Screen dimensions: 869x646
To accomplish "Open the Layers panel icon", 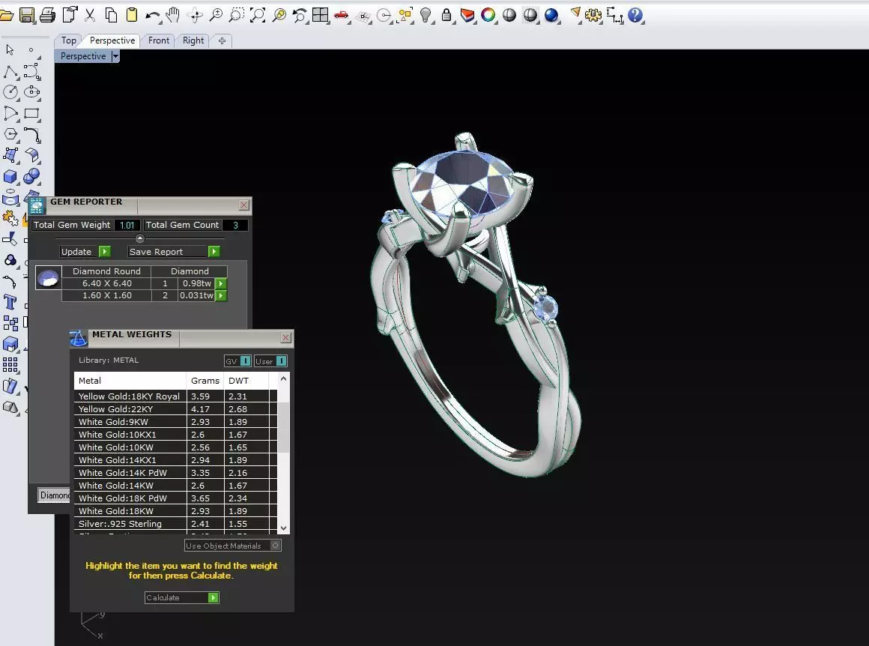I will click(x=467, y=15).
